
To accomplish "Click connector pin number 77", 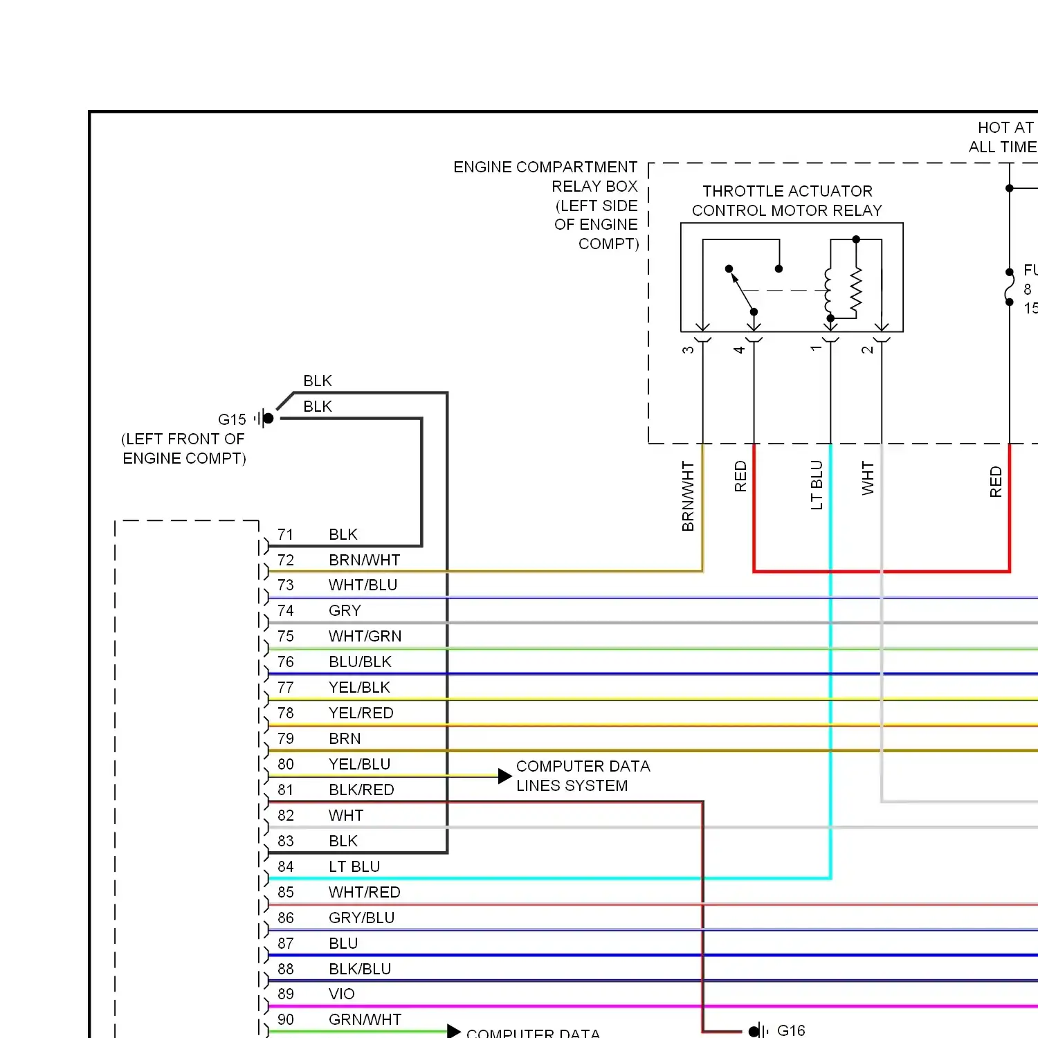I will [286, 687].
